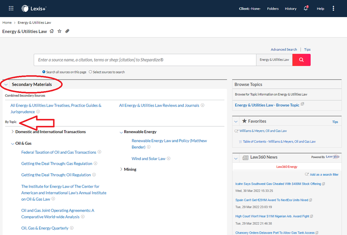The height and width of the screenshot is (235, 347).
Task: Show info for Annual Institute on Oil & Gas Law
Action: (53, 199)
